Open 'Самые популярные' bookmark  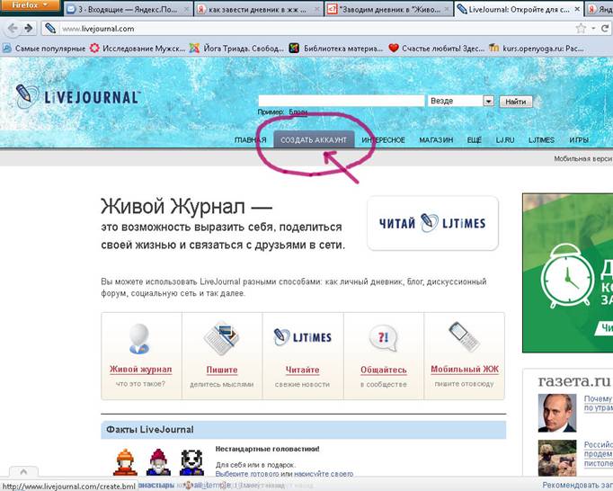coord(44,49)
